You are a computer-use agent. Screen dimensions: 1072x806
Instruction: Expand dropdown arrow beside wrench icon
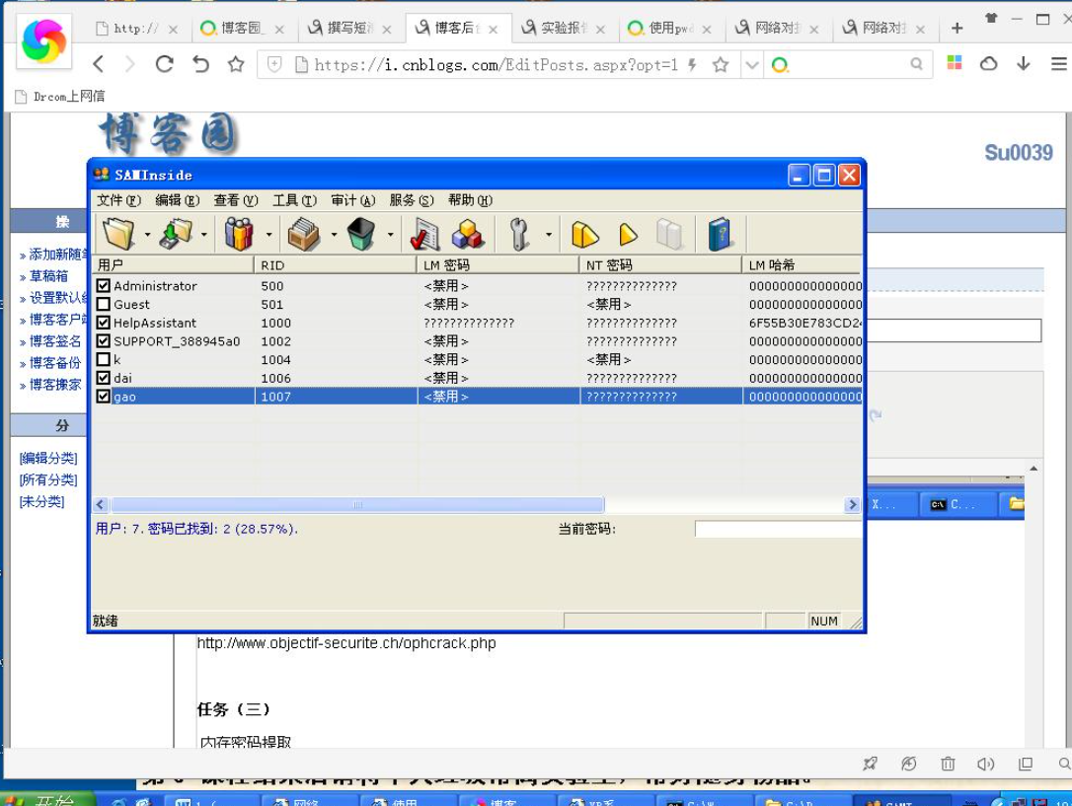[x=548, y=234]
